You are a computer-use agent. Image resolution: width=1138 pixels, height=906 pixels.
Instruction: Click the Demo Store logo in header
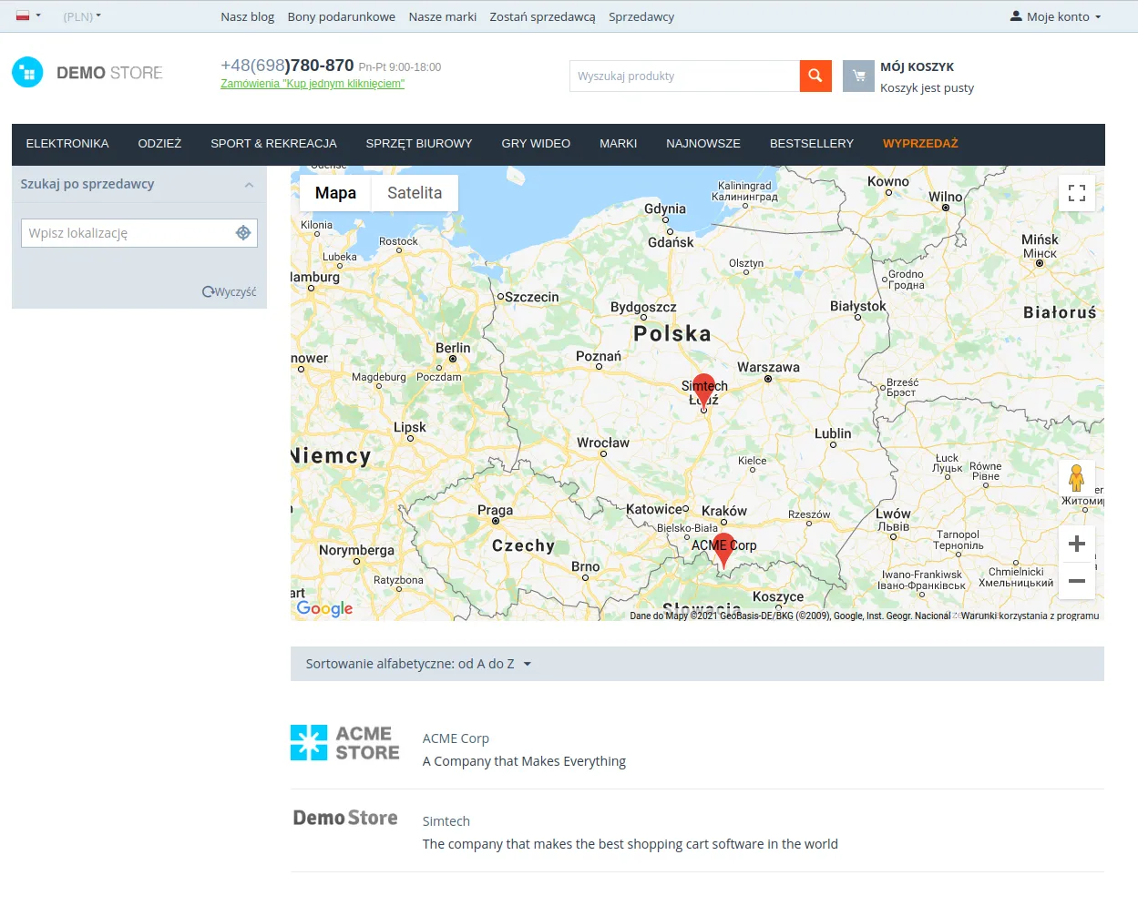click(87, 73)
